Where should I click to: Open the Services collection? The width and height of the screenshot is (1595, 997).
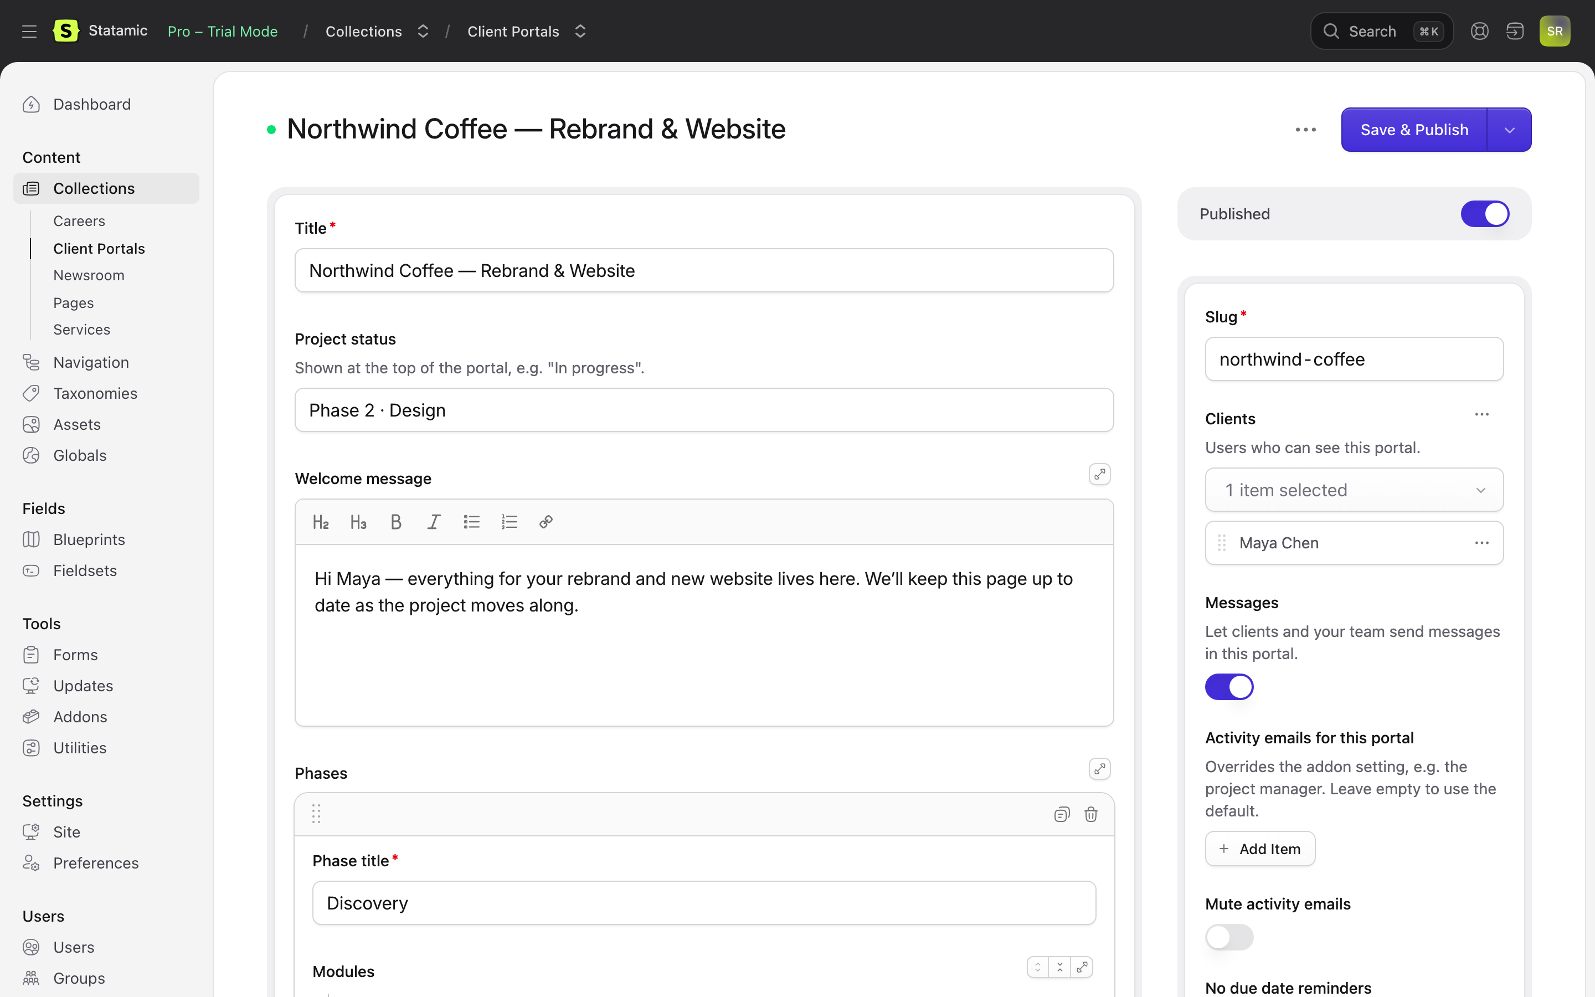tap(82, 330)
